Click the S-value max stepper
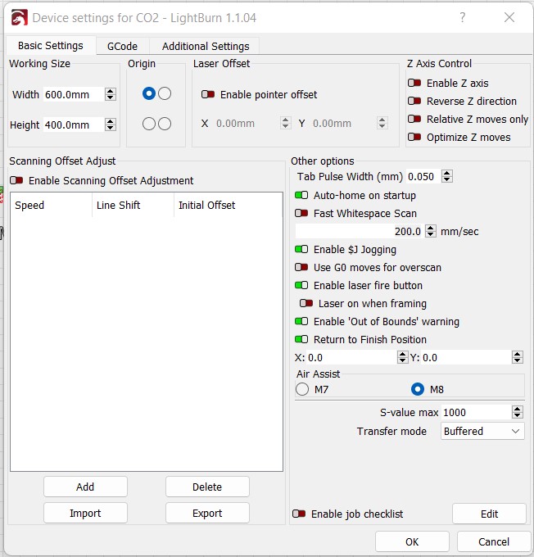 point(518,412)
